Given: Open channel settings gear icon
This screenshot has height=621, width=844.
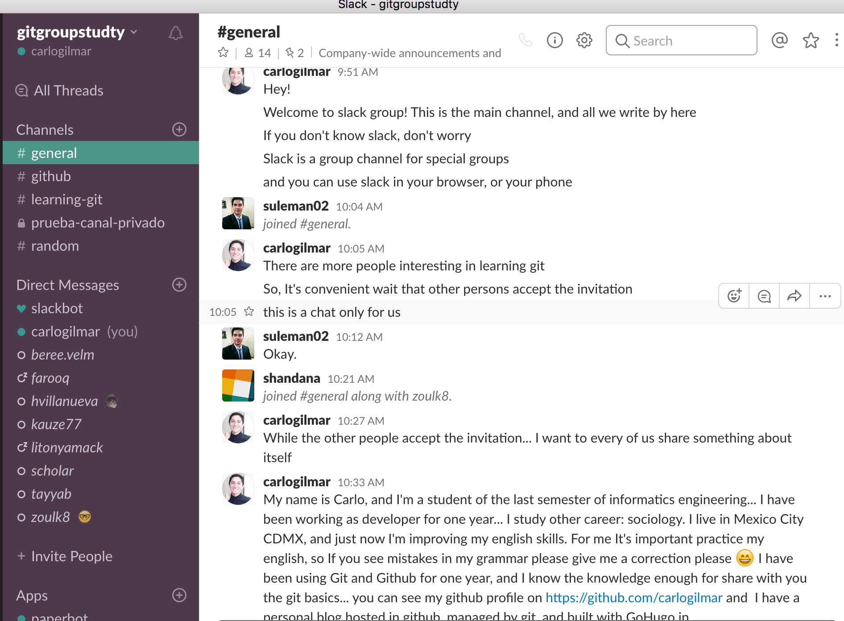Looking at the screenshot, I should click(x=584, y=40).
